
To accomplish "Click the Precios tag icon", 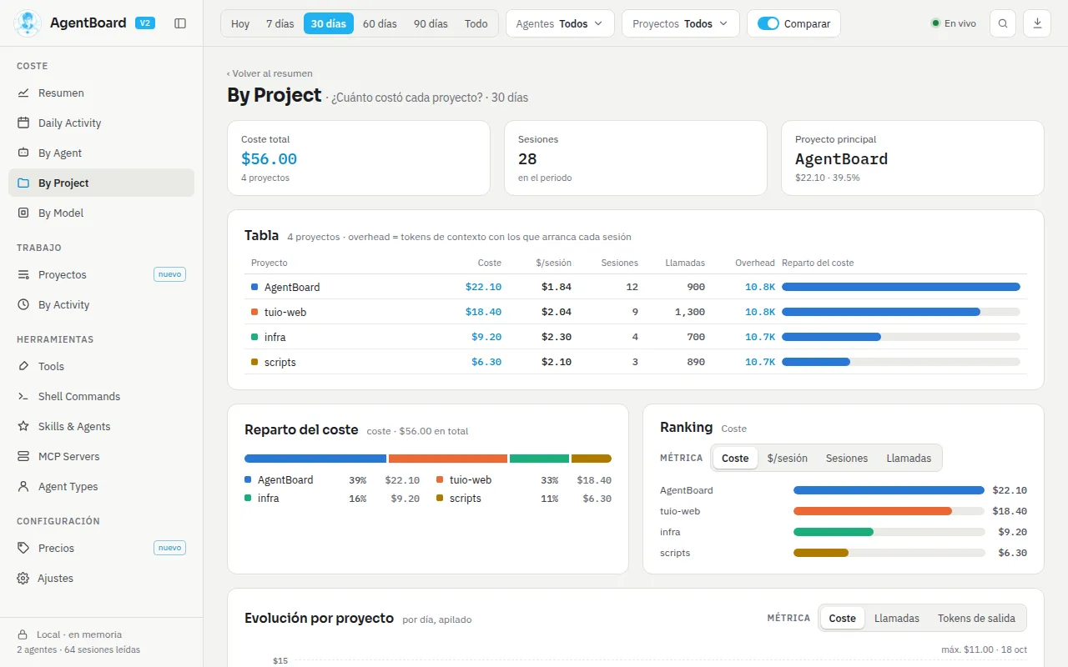I will 23,549.
